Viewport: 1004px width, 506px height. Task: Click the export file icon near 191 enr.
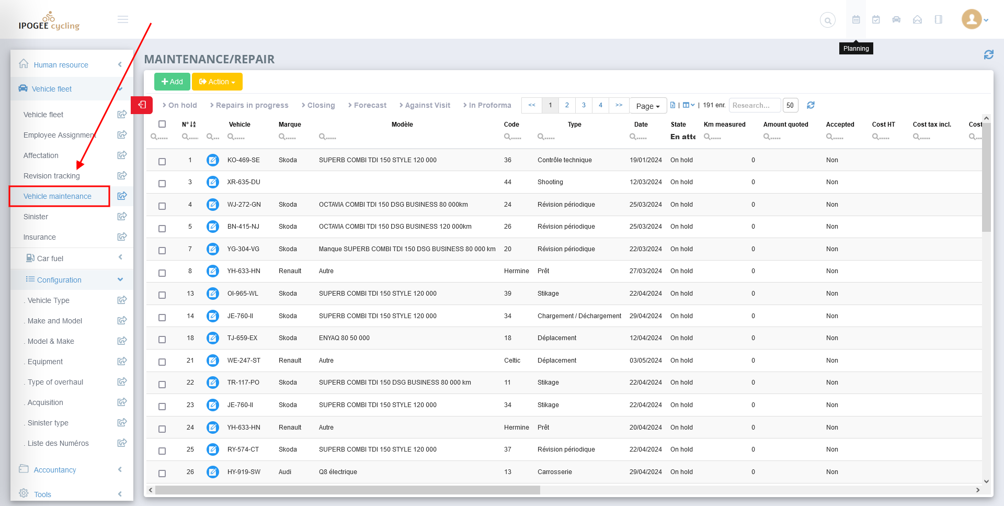click(x=672, y=105)
